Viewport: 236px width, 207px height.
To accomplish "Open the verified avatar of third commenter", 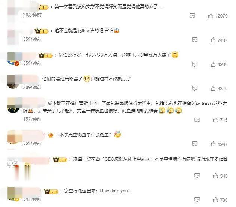I will tap(13, 59).
